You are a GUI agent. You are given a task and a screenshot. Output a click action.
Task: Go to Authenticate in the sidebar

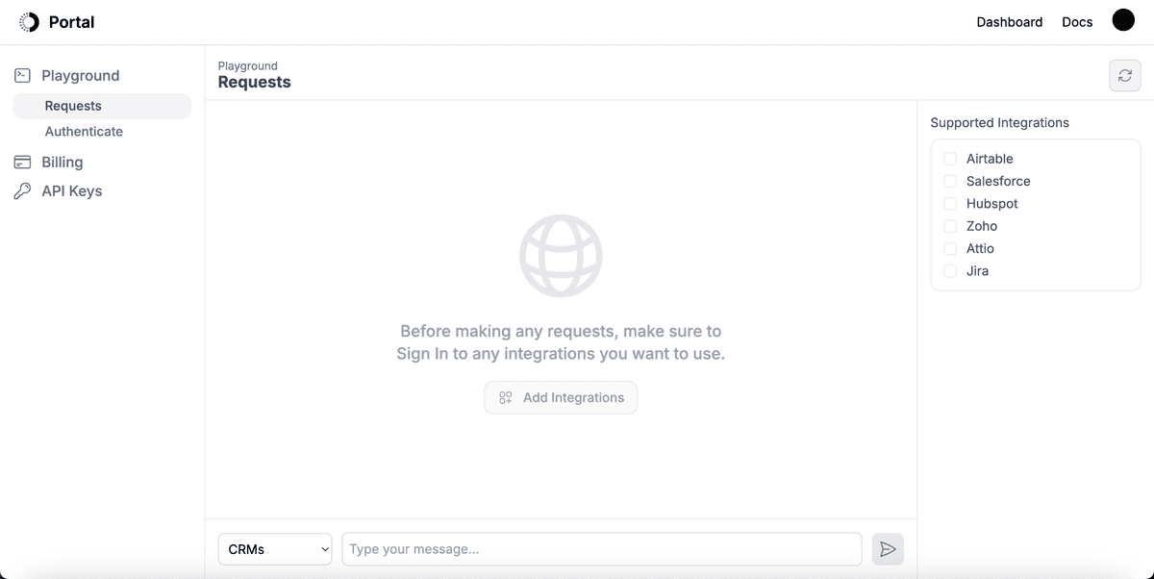click(84, 132)
